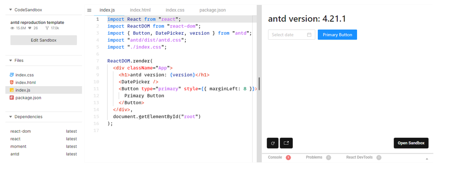
Task: Click the '<DatePicker />' code line
Action: 138,82
